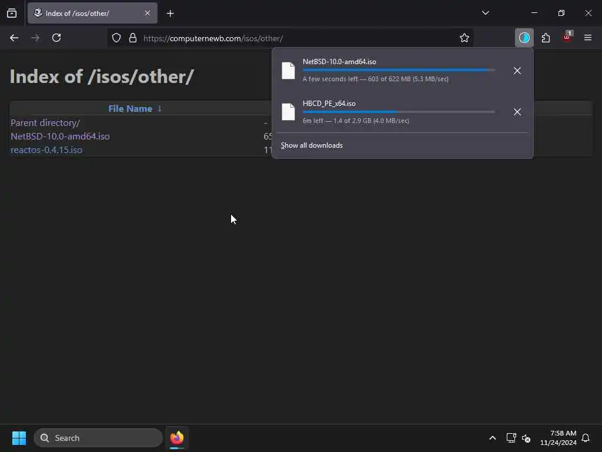
Task: Restore down the Firefox window
Action: pyautogui.click(x=561, y=13)
